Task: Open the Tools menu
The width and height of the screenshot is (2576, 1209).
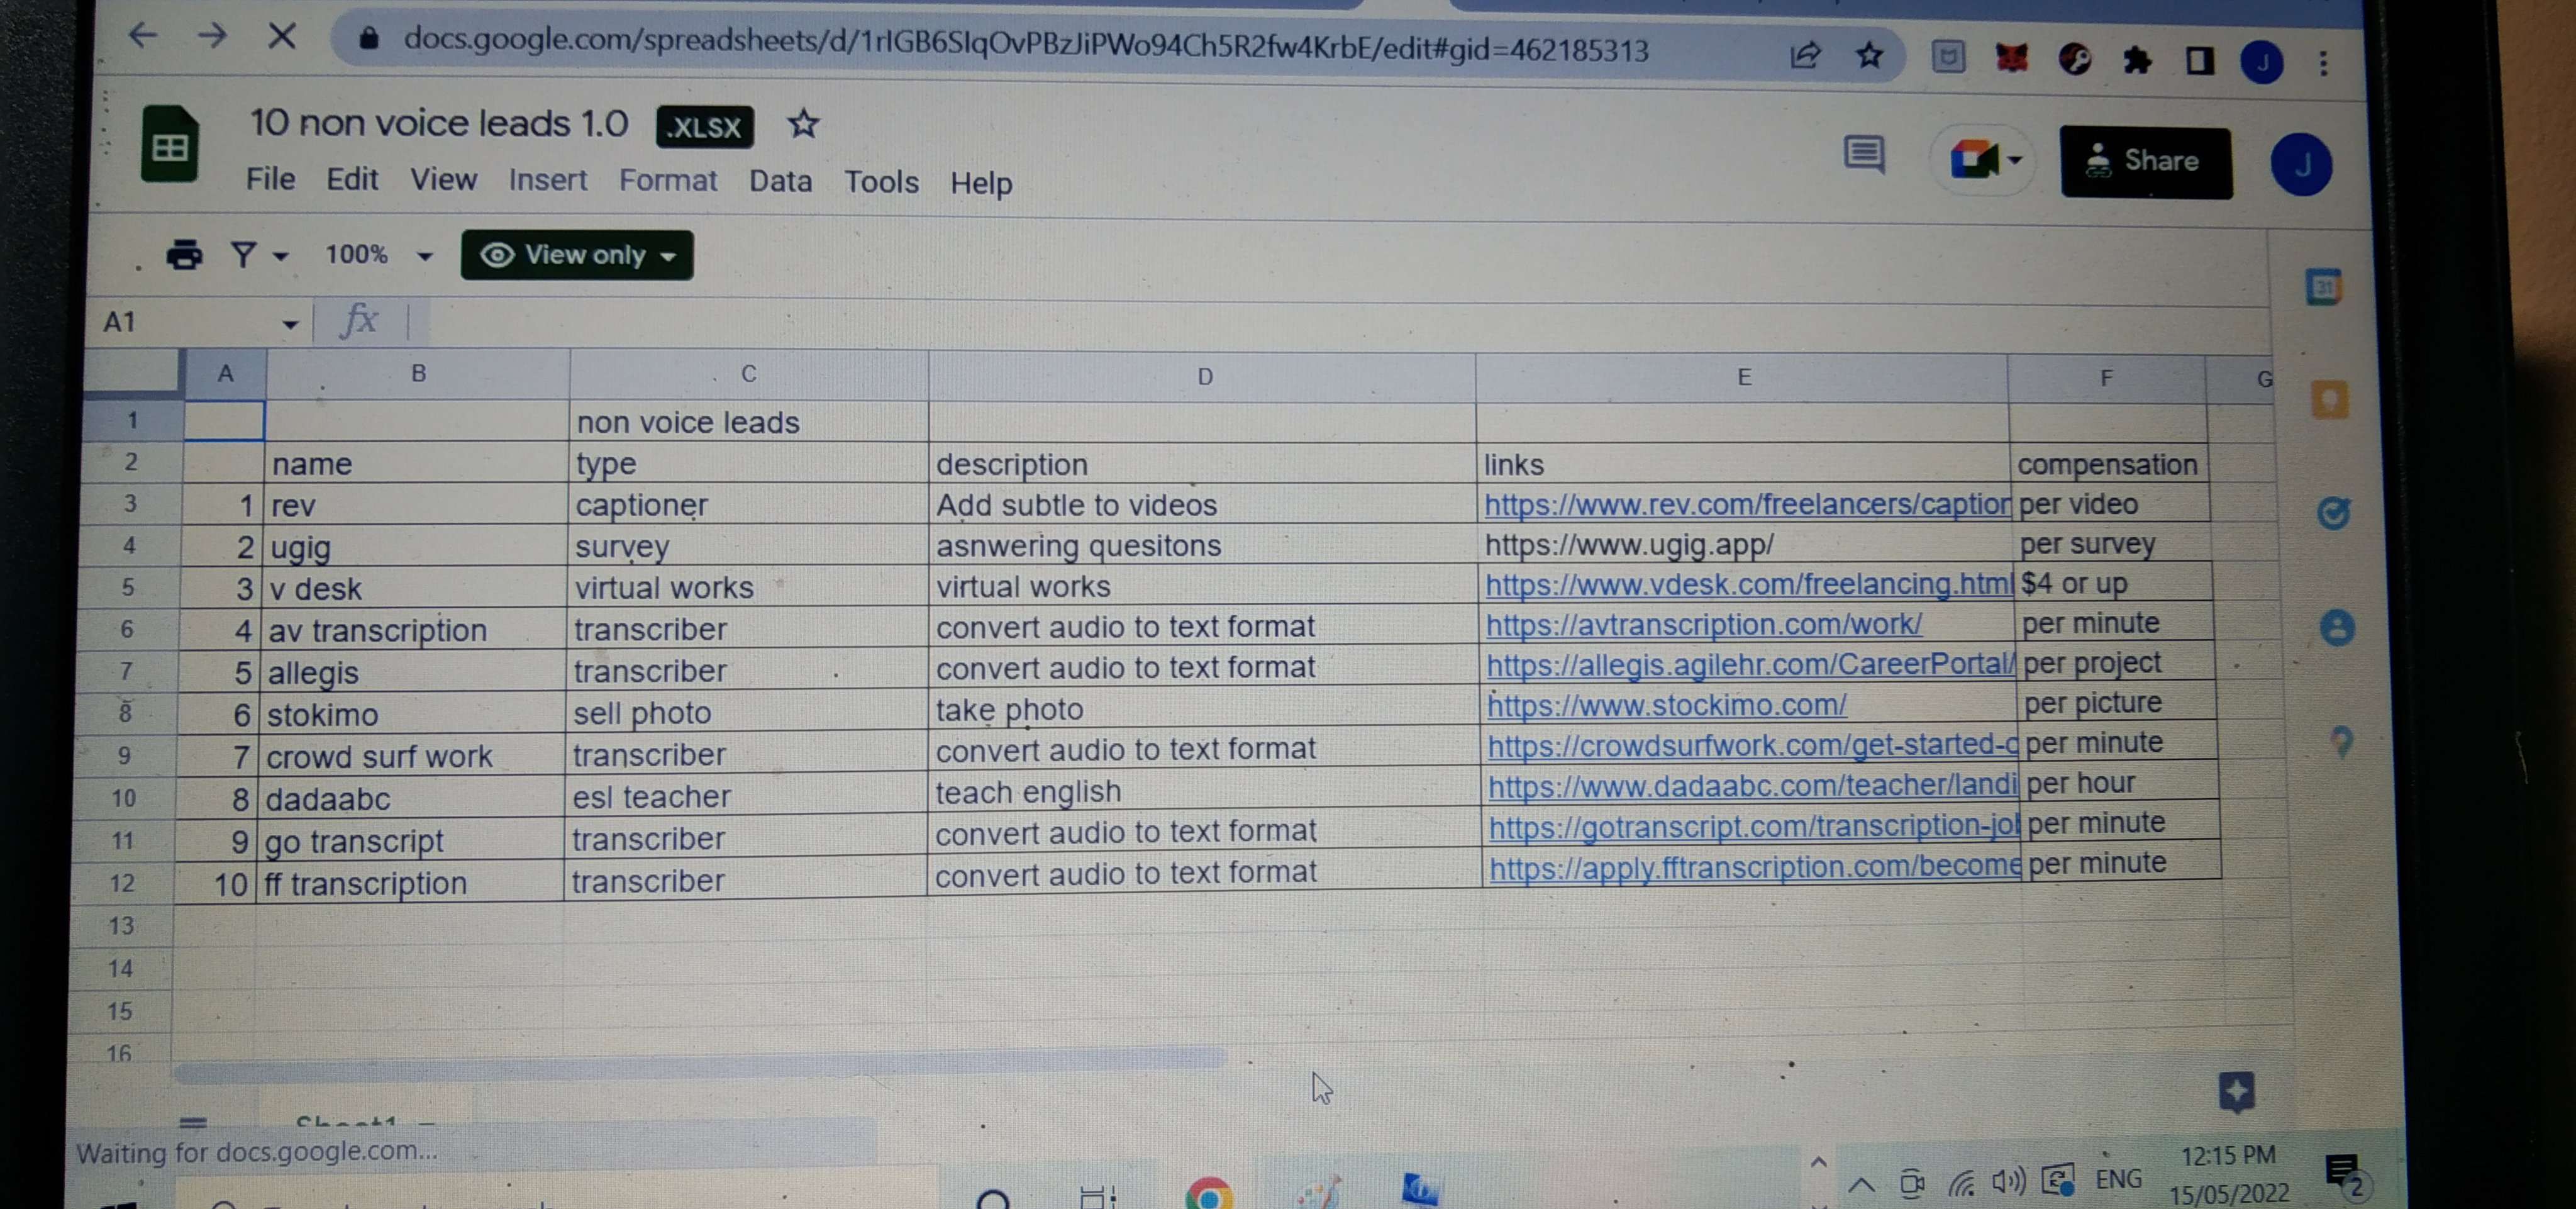Action: (881, 182)
